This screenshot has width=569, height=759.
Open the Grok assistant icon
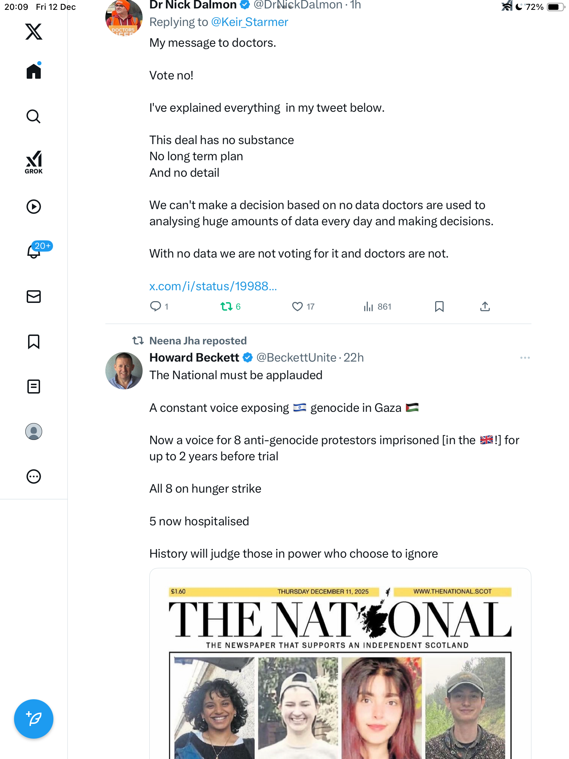34,162
